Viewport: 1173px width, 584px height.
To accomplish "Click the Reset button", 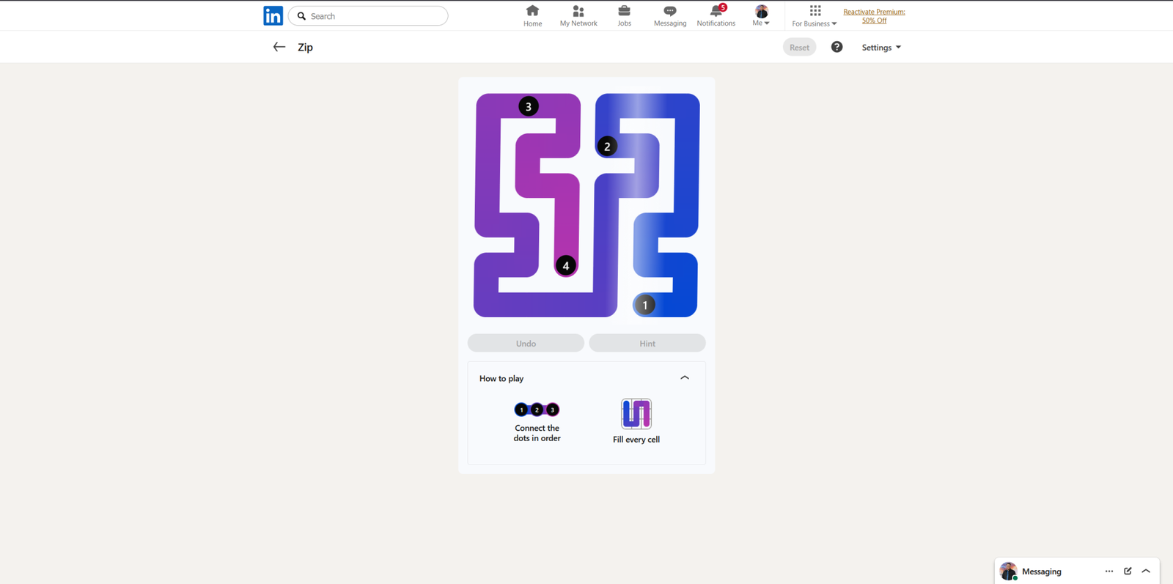I will tap(799, 48).
